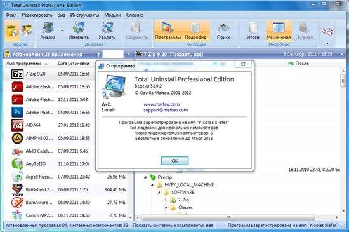The height and width of the screenshot is (232, 349).
Task: Select the AMD Catalyst program icon
Action: [17, 151]
